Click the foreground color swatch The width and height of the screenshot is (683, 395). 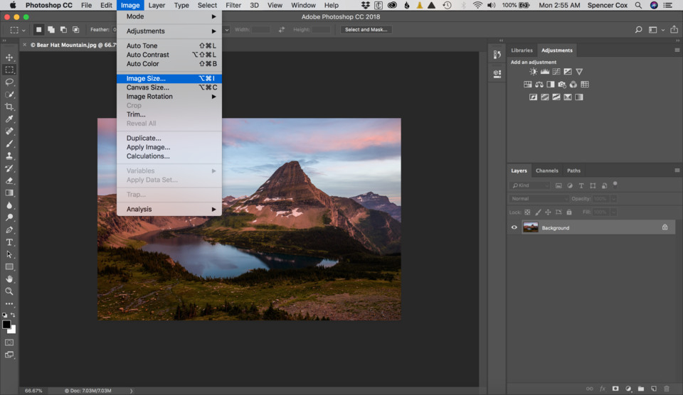6,325
